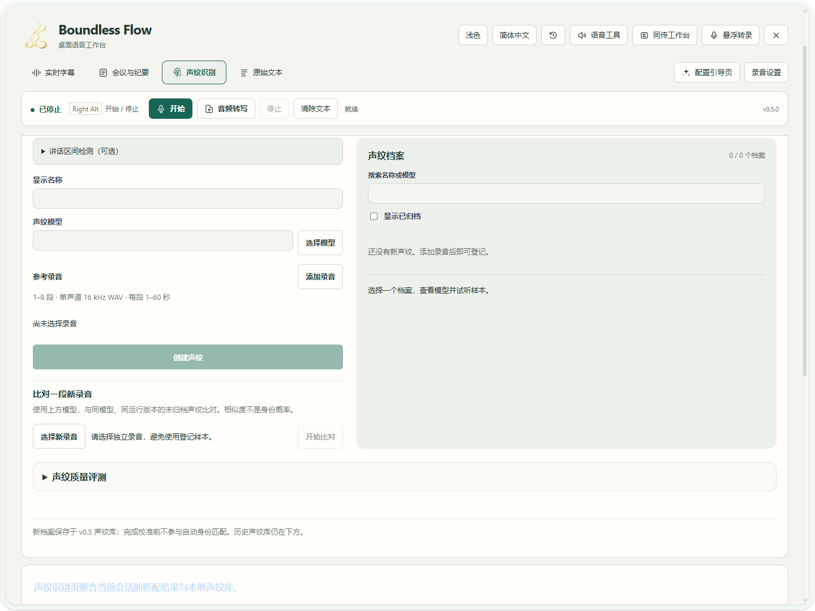Open the 原始文本 tab
This screenshot has height=611, width=815.
(261, 72)
